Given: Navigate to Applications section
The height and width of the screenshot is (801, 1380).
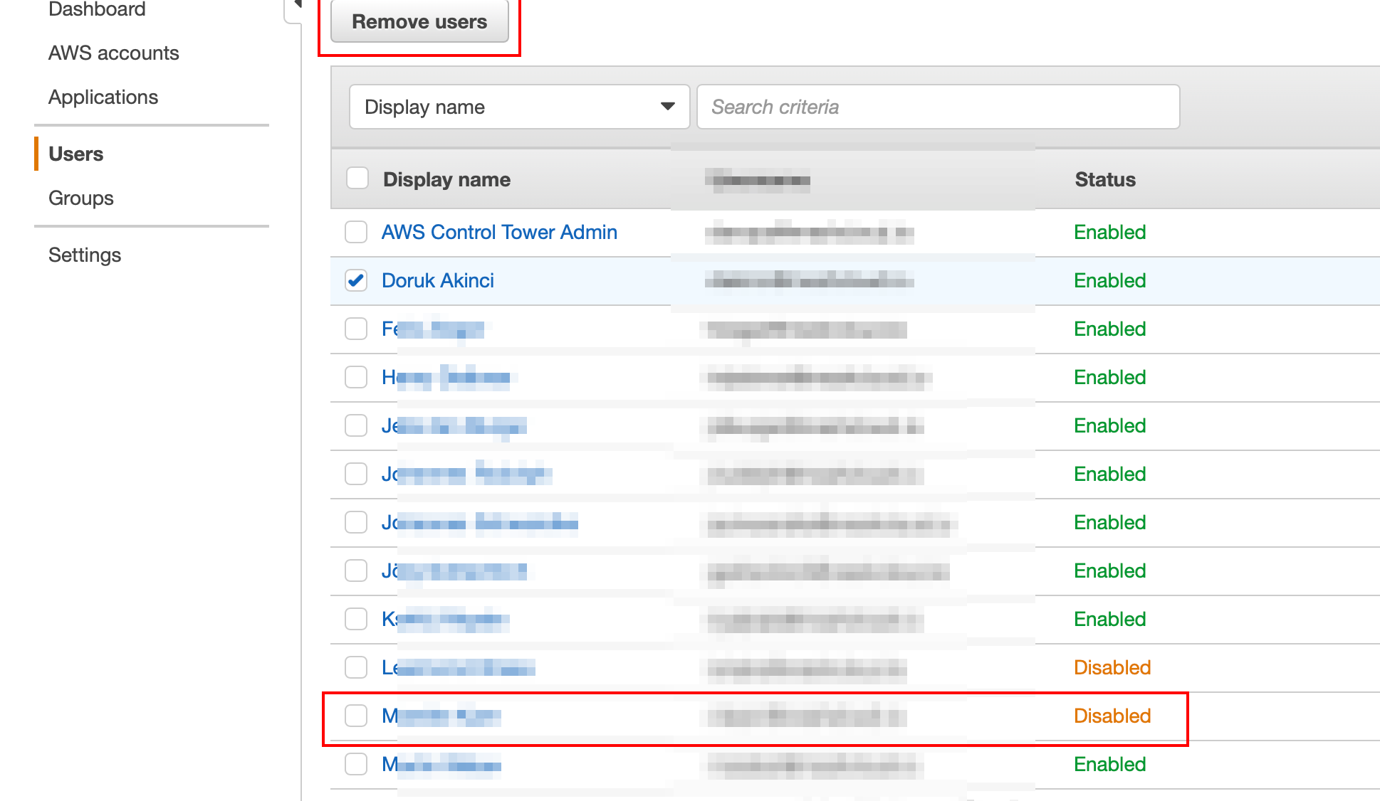Looking at the screenshot, I should (103, 97).
